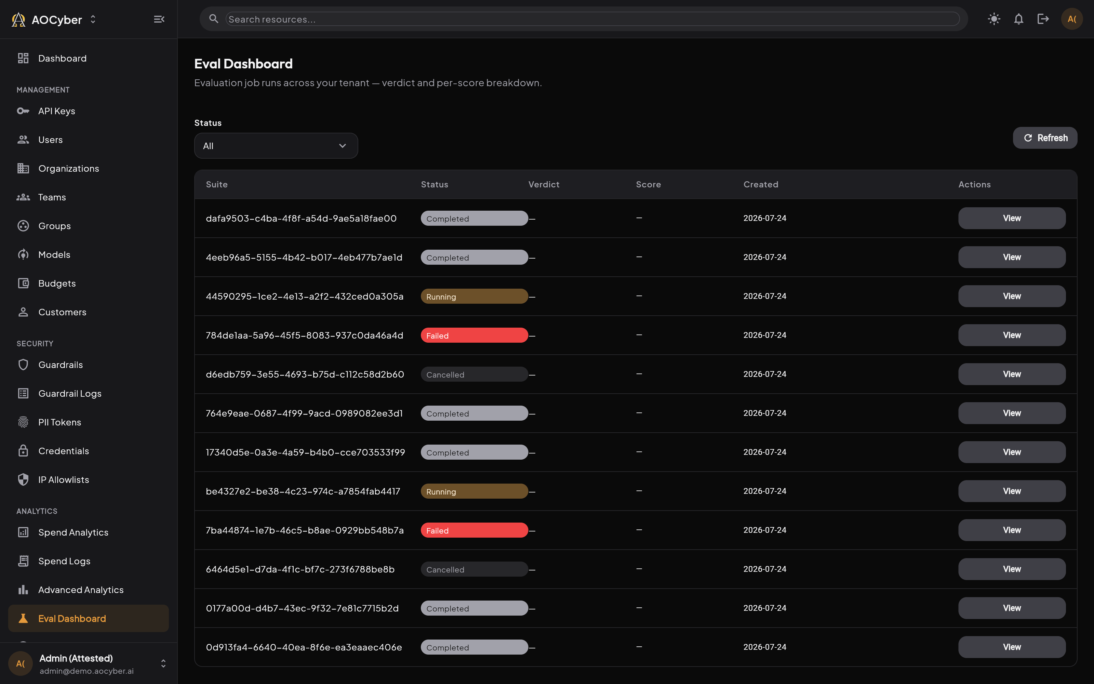Click the logout icon in top bar
The width and height of the screenshot is (1094, 684).
coord(1043,19)
